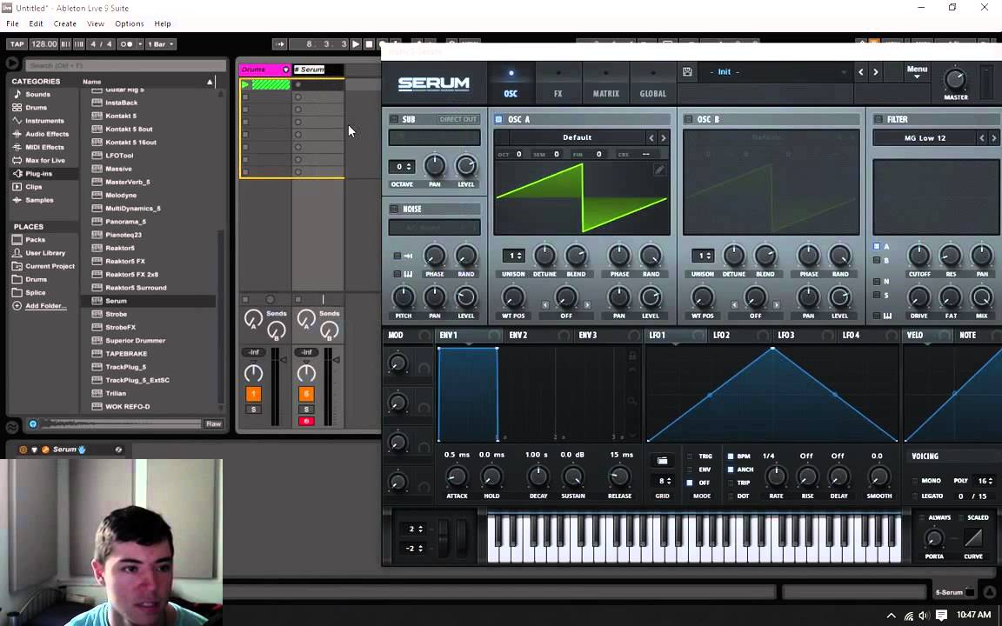Select the Audio Effects category
The width and height of the screenshot is (1002, 626).
coord(47,134)
